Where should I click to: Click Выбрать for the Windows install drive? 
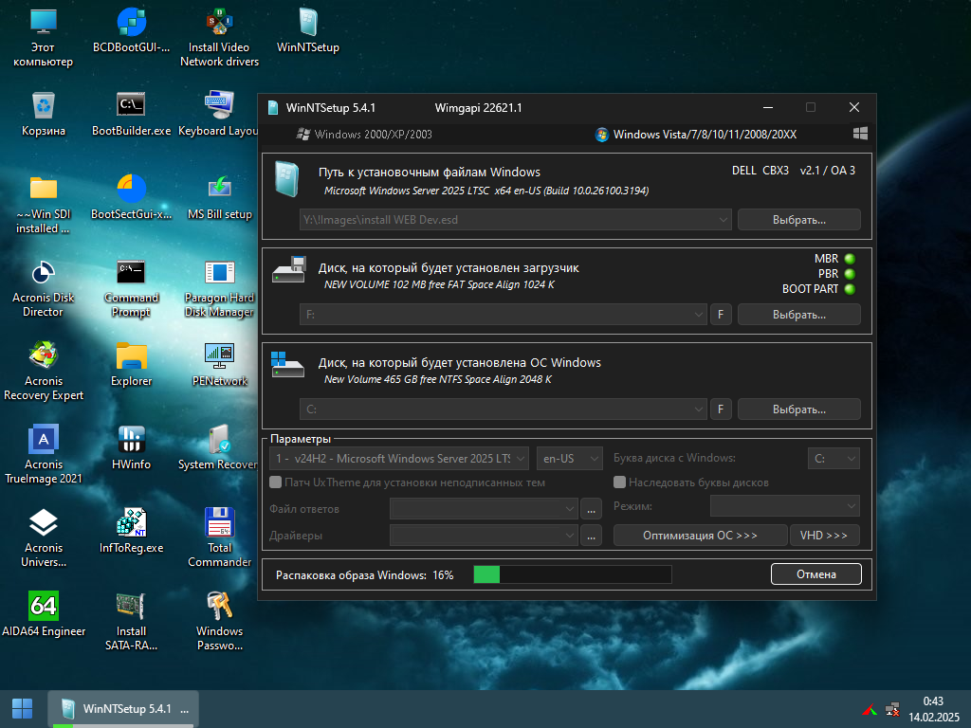click(x=798, y=409)
